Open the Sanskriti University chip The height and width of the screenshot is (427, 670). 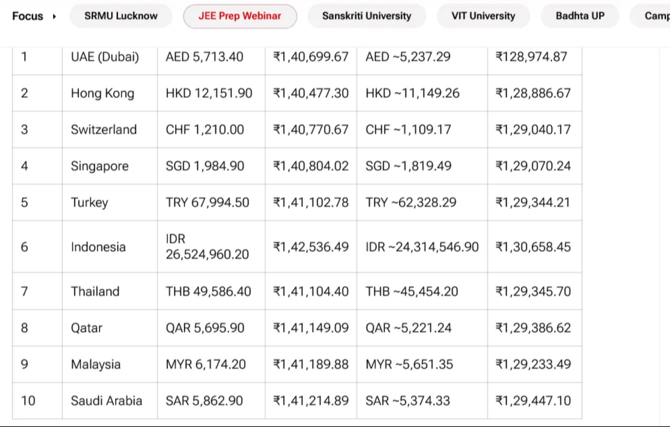click(x=366, y=16)
